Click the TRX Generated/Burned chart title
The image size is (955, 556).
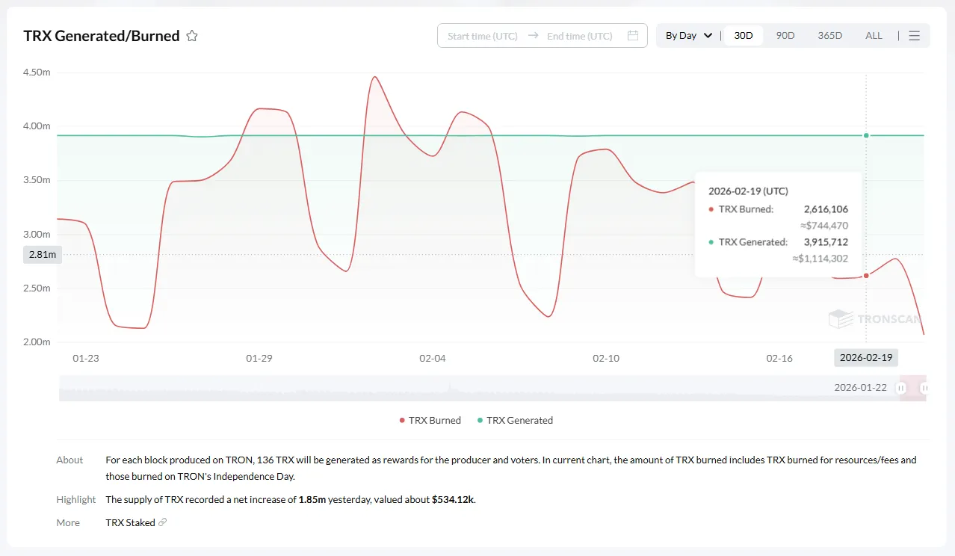pos(102,36)
